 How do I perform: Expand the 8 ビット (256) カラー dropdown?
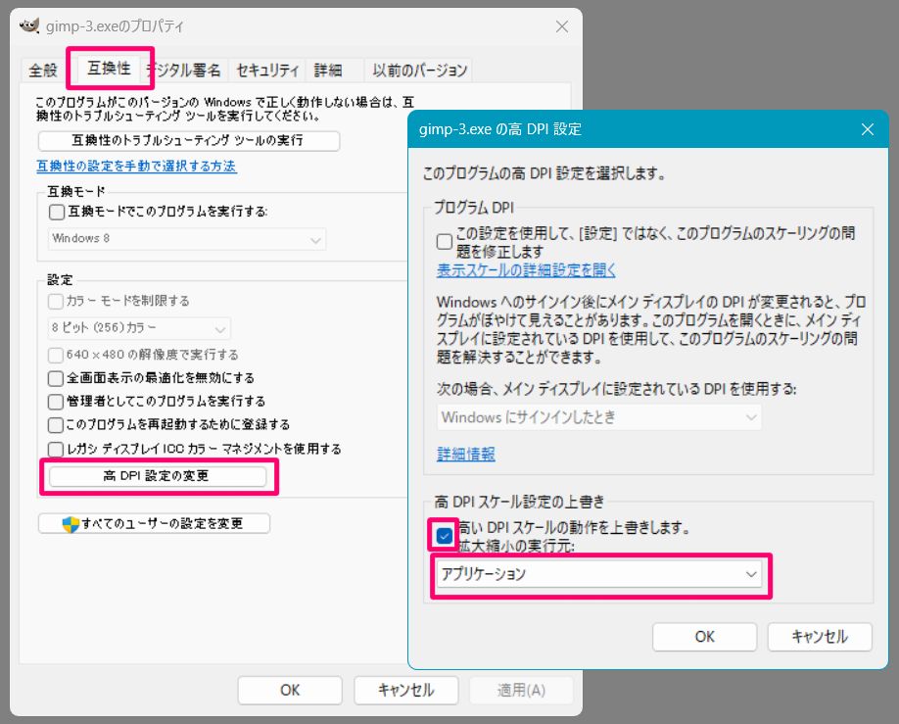click(139, 328)
